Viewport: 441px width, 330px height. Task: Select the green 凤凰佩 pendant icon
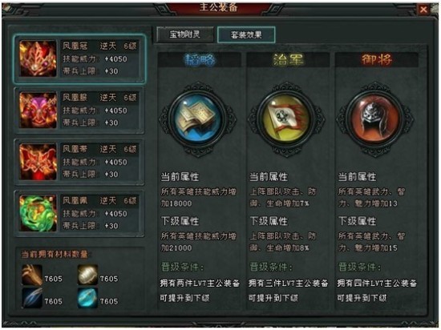pyautogui.click(x=38, y=213)
